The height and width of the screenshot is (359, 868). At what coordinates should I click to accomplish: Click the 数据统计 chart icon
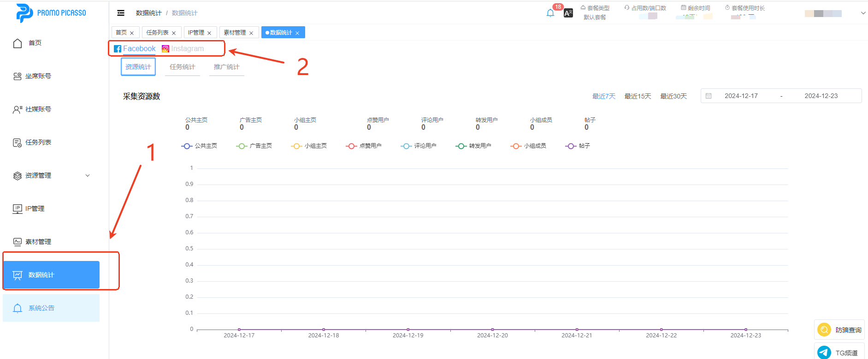pyautogui.click(x=18, y=275)
